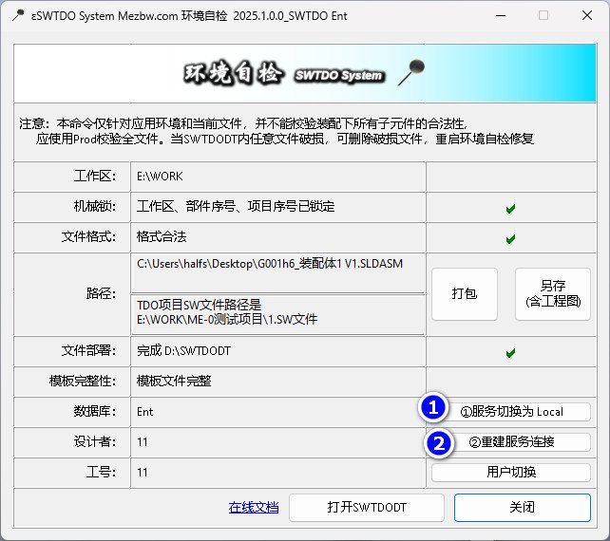Switch service with ①服务切换为 Local button
This screenshot has width=610, height=541.
pyautogui.click(x=511, y=412)
